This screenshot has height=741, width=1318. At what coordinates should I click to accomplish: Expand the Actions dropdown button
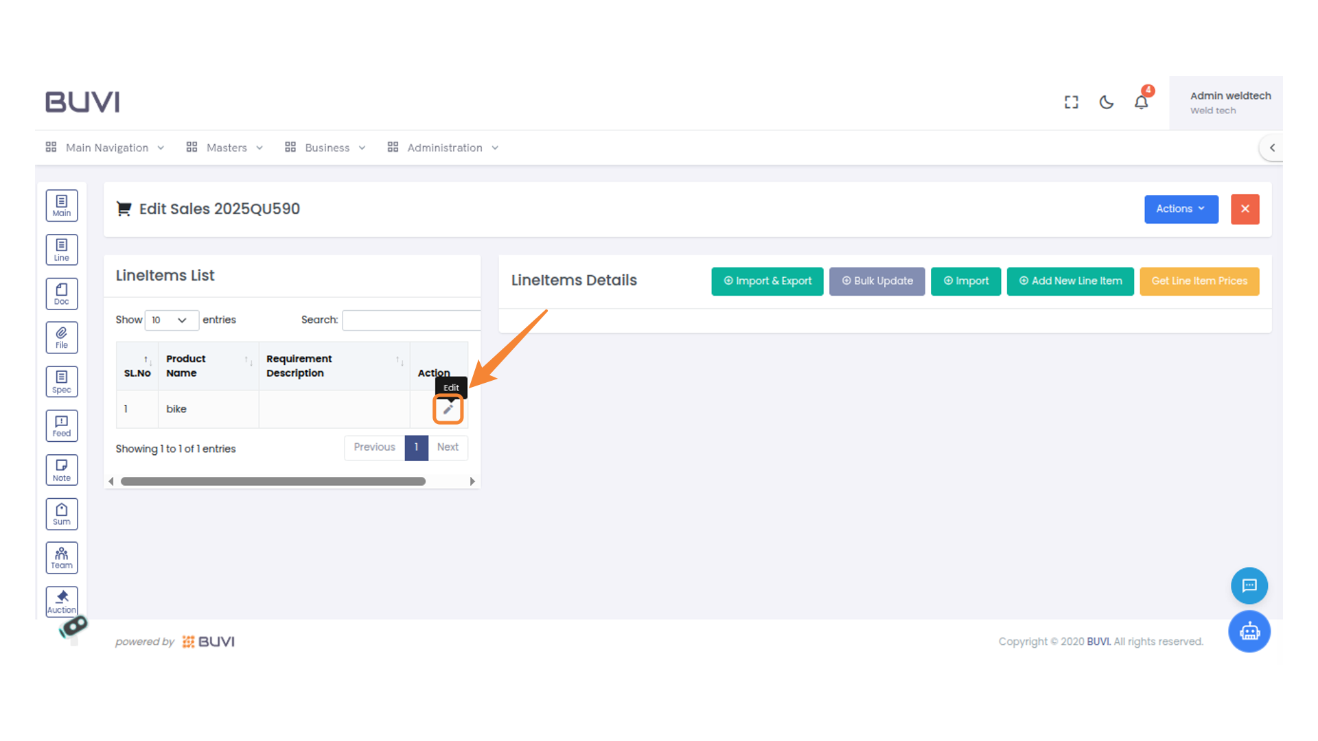(1181, 209)
